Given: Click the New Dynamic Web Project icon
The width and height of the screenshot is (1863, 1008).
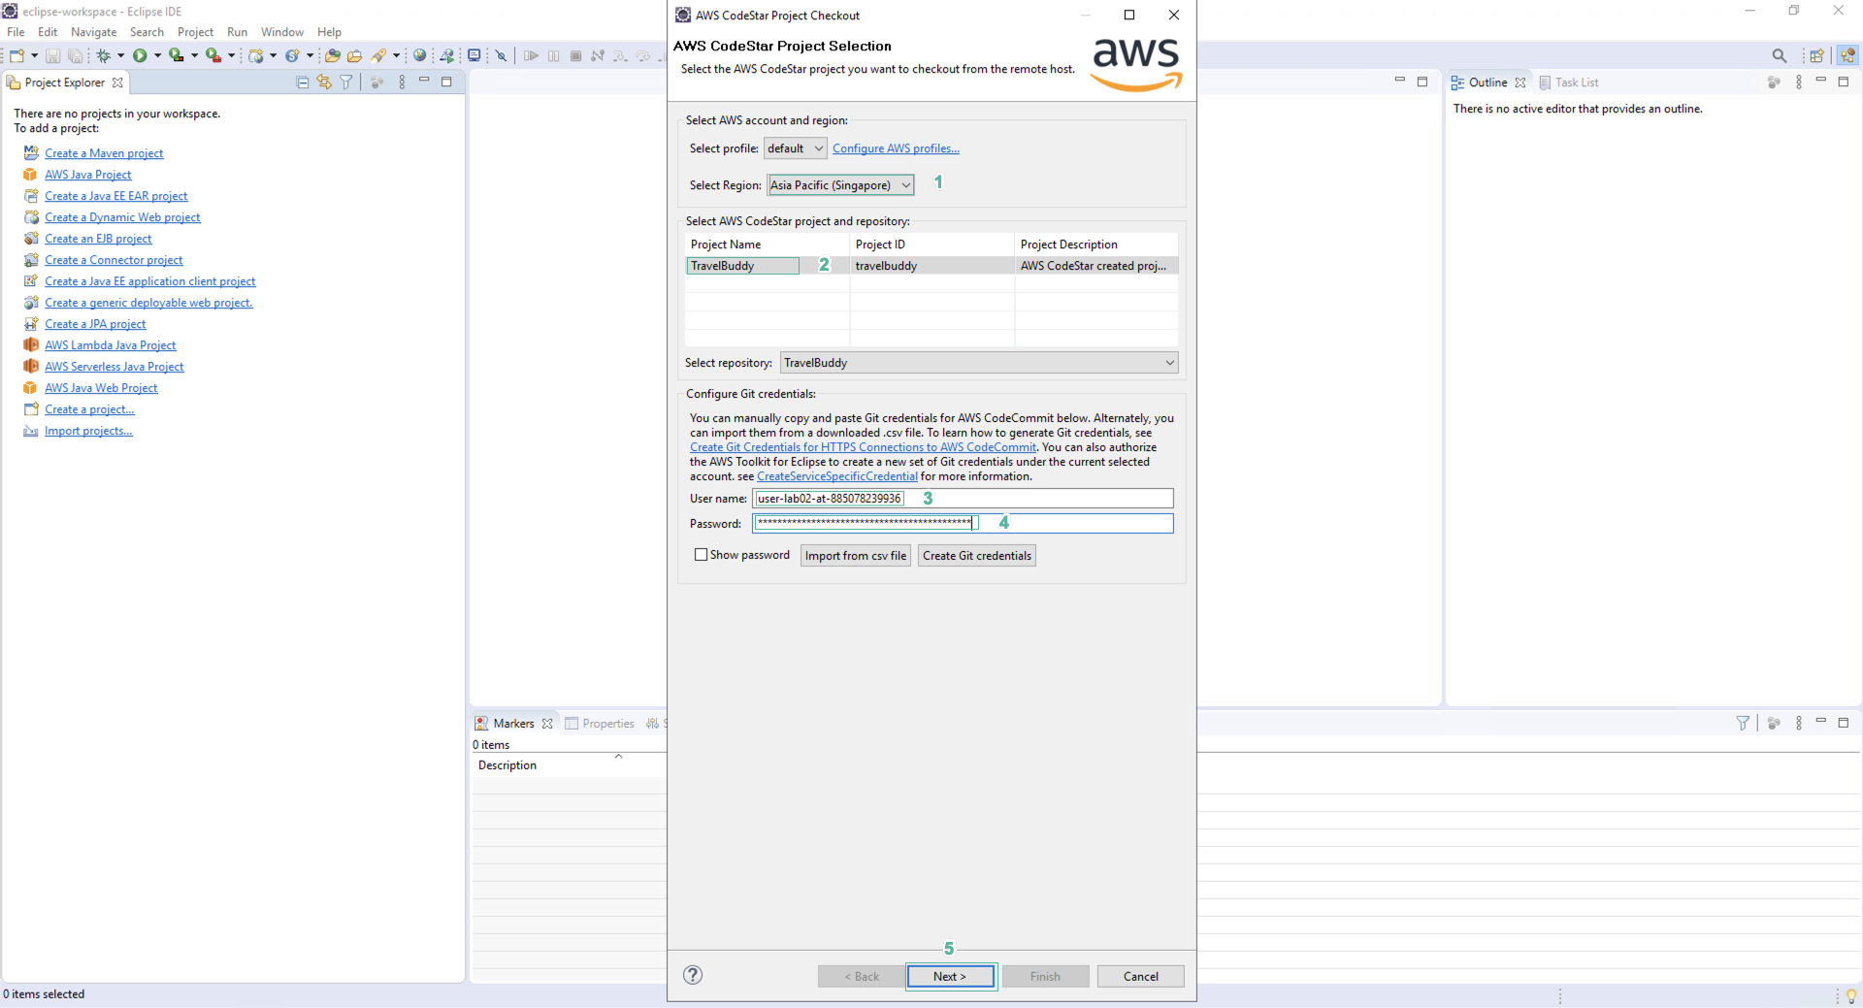Looking at the screenshot, I should (256, 55).
